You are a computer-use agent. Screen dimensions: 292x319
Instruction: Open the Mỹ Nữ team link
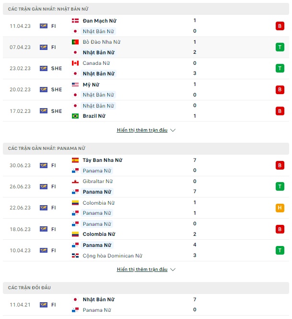click(x=91, y=85)
